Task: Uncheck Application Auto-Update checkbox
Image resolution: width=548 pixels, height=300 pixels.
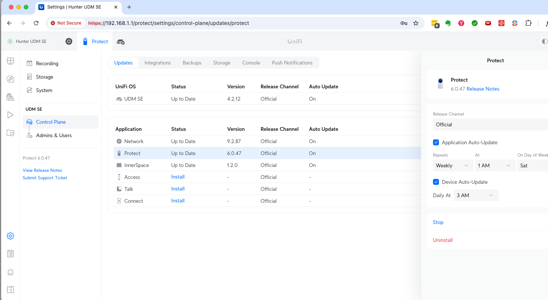Action: click(436, 142)
